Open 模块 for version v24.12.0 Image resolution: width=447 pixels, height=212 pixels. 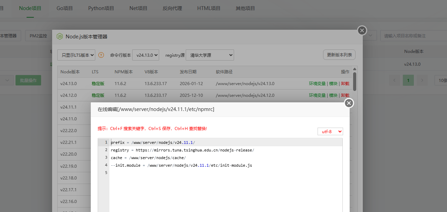click(x=333, y=95)
